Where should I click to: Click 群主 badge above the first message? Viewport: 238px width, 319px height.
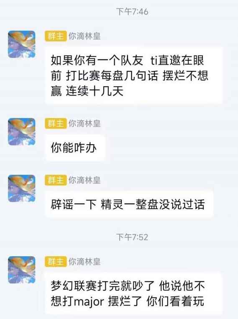coord(56,36)
